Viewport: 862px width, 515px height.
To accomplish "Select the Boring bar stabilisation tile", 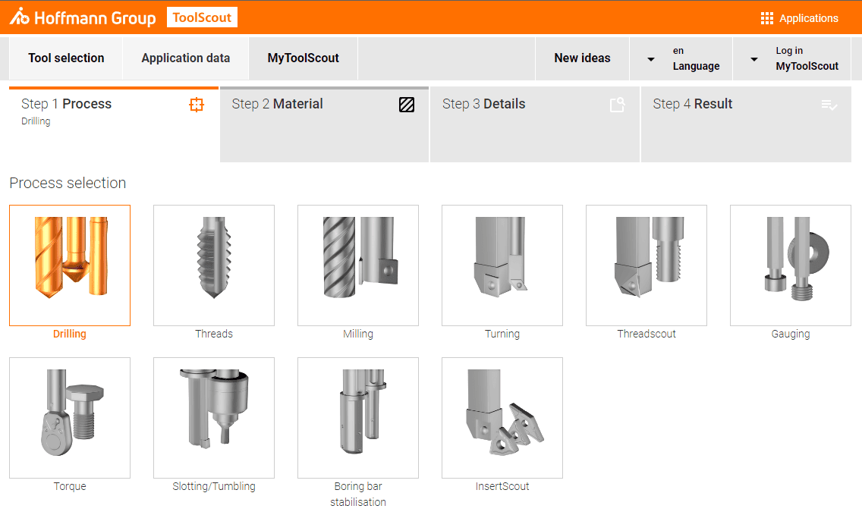I will (357, 418).
